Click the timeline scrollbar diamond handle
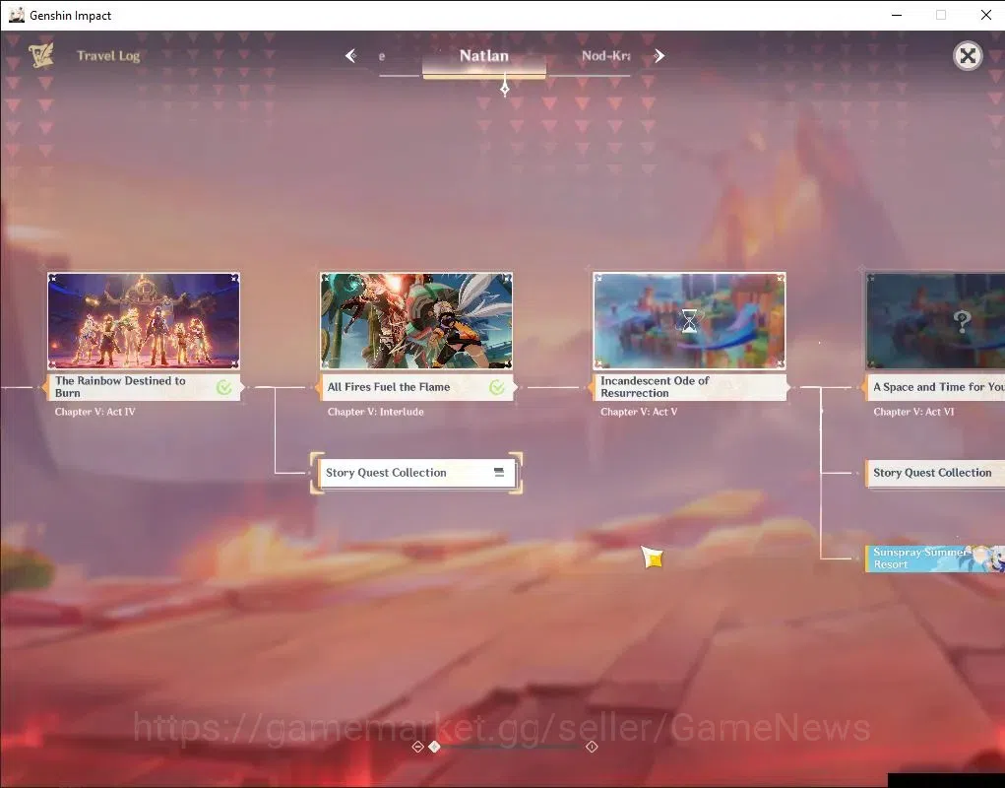This screenshot has width=1005, height=788. 434,747
